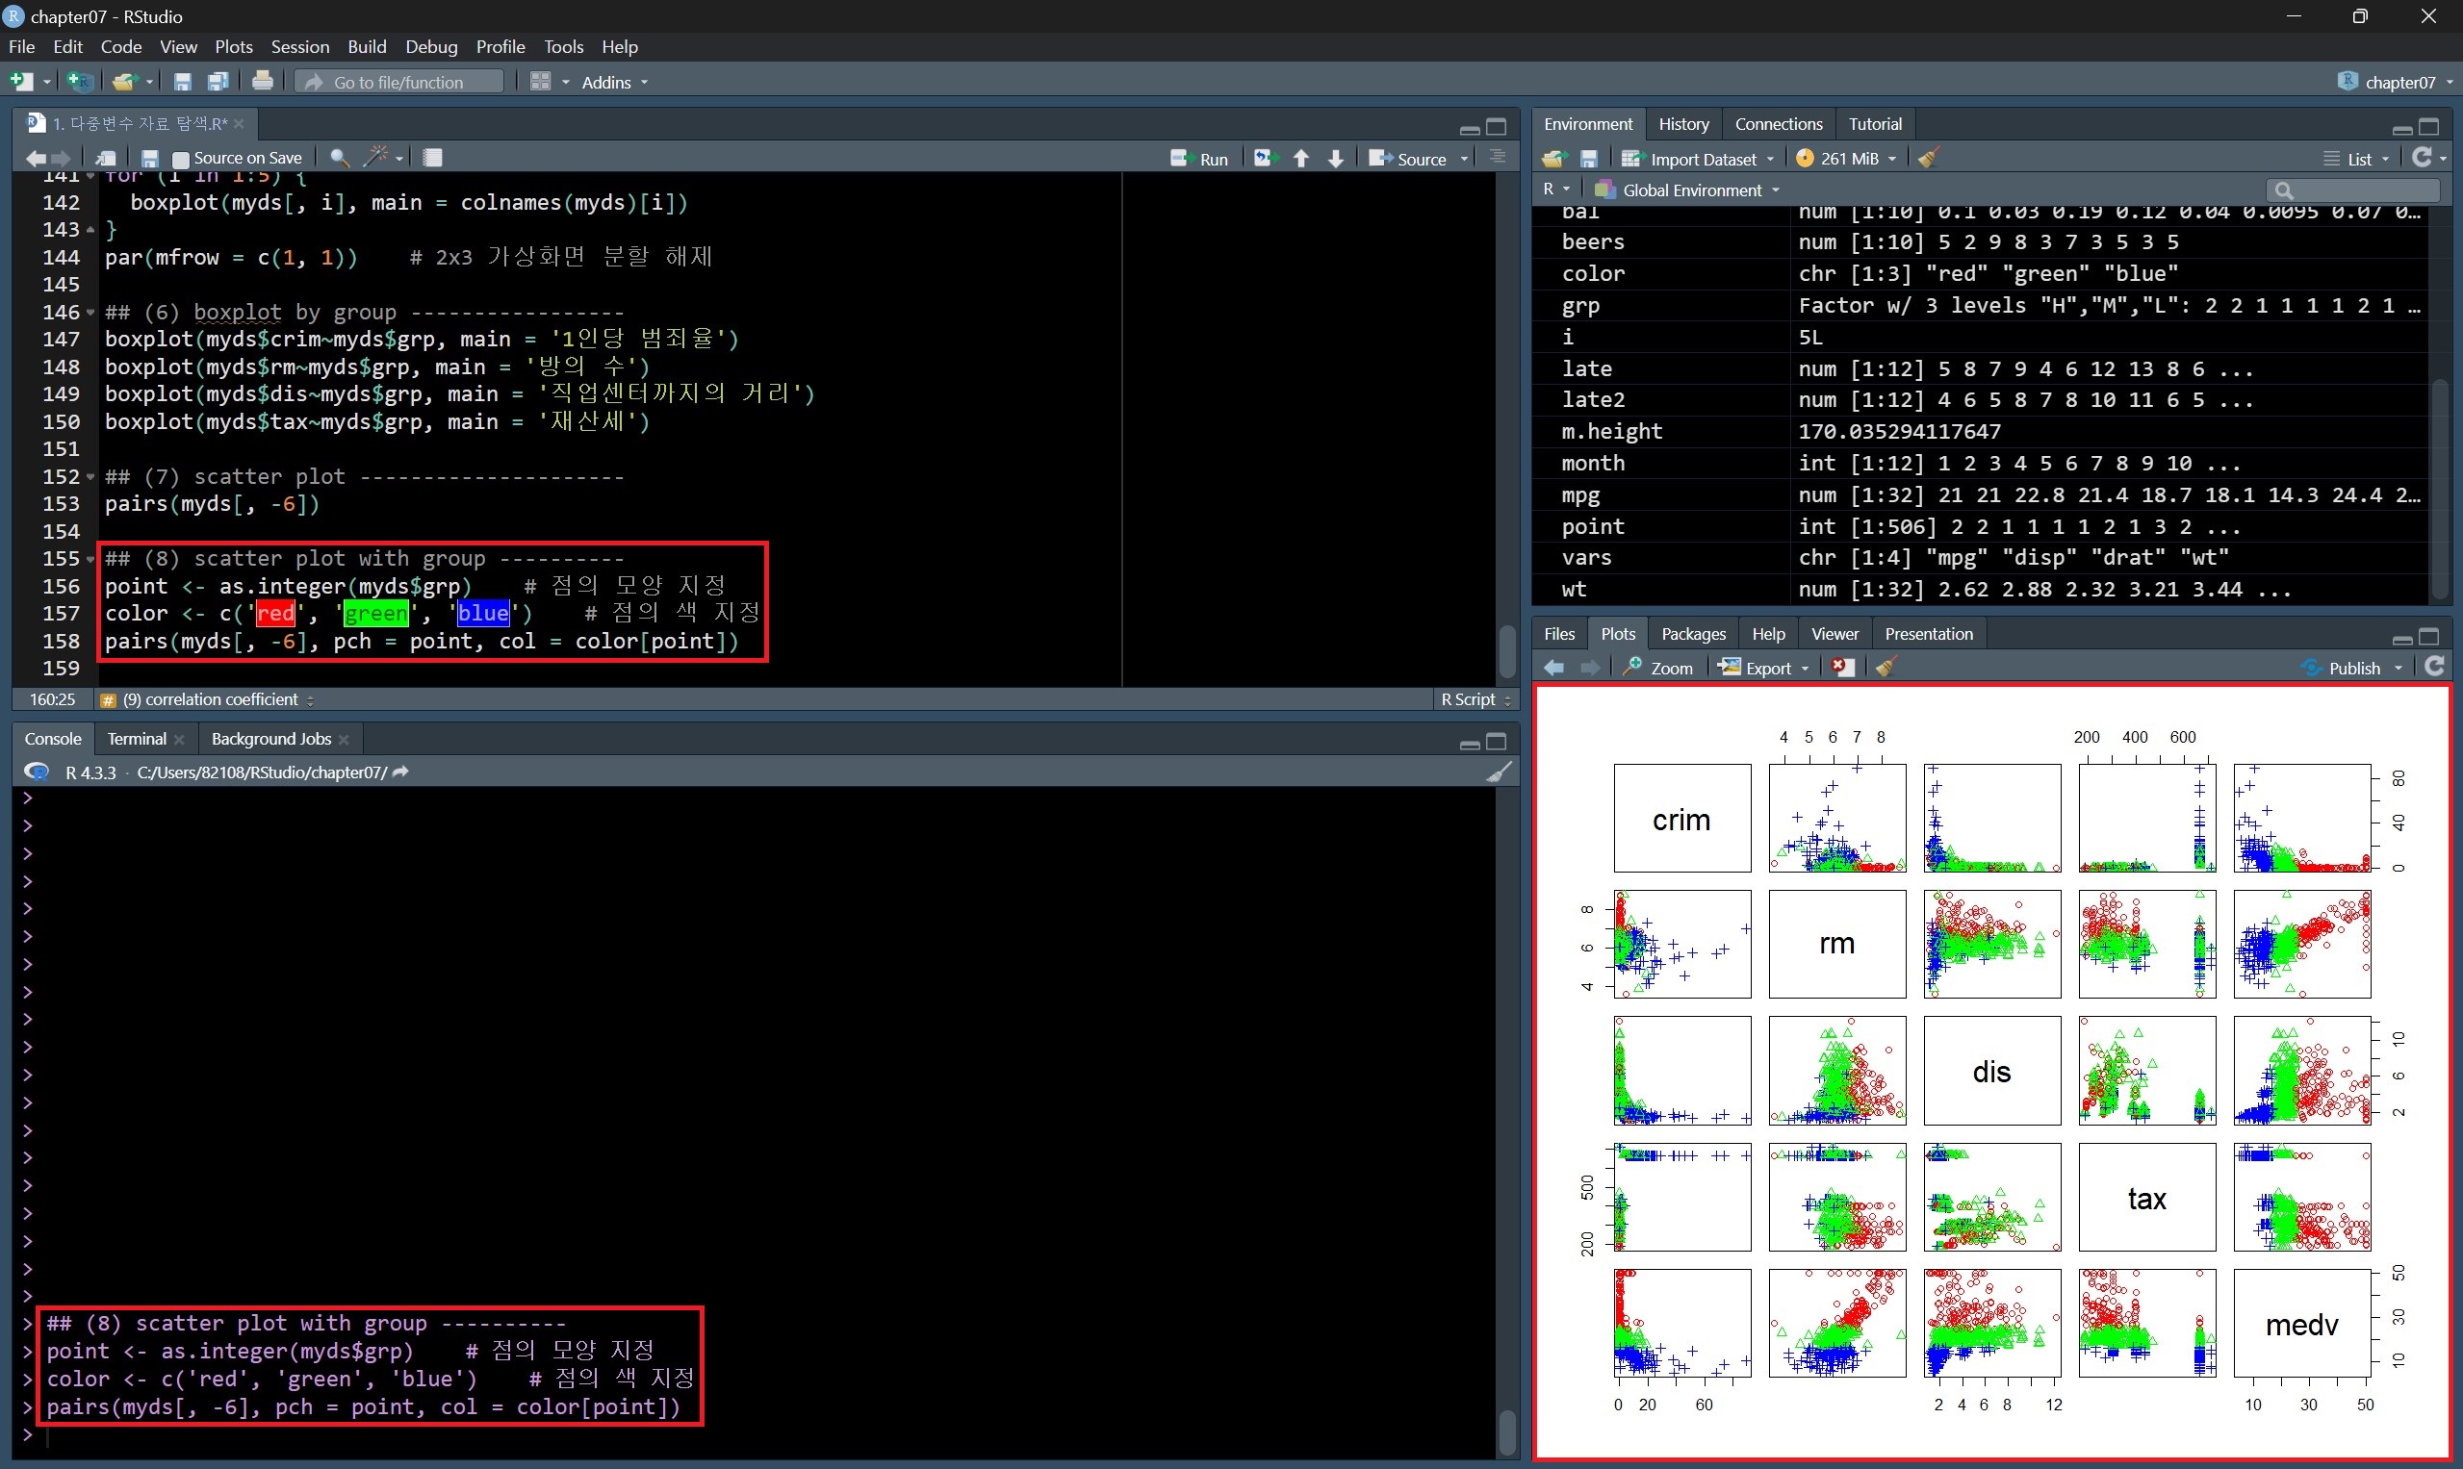Click the Run button in the editor toolbar
Screen dimensions: 2463x1469
[x=1199, y=159]
